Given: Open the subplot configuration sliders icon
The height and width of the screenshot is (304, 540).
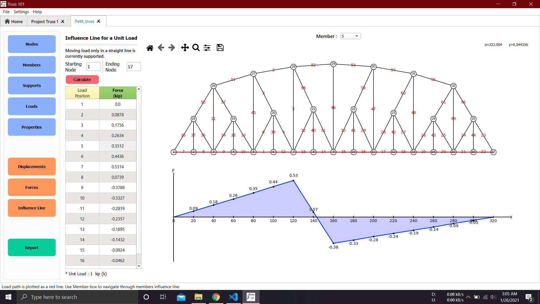Looking at the screenshot, I should coord(207,48).
